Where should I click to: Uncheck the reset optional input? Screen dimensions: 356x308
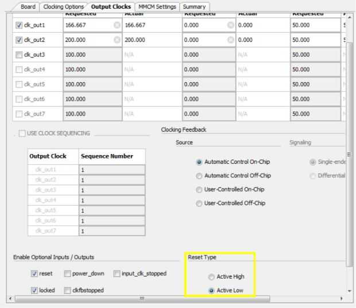34,274
